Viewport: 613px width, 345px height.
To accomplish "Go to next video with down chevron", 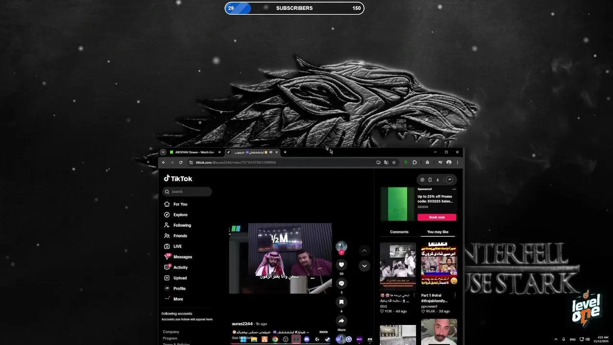I will pyautogui.click(x=364, y=266).
